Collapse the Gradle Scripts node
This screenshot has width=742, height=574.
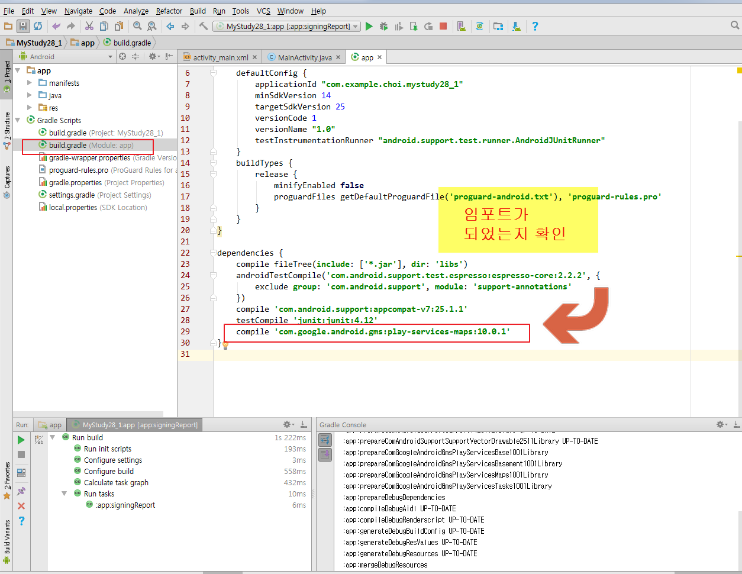18,120
